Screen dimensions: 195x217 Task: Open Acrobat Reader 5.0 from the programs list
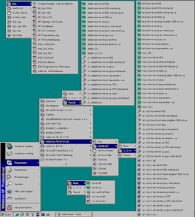[56, 160]
